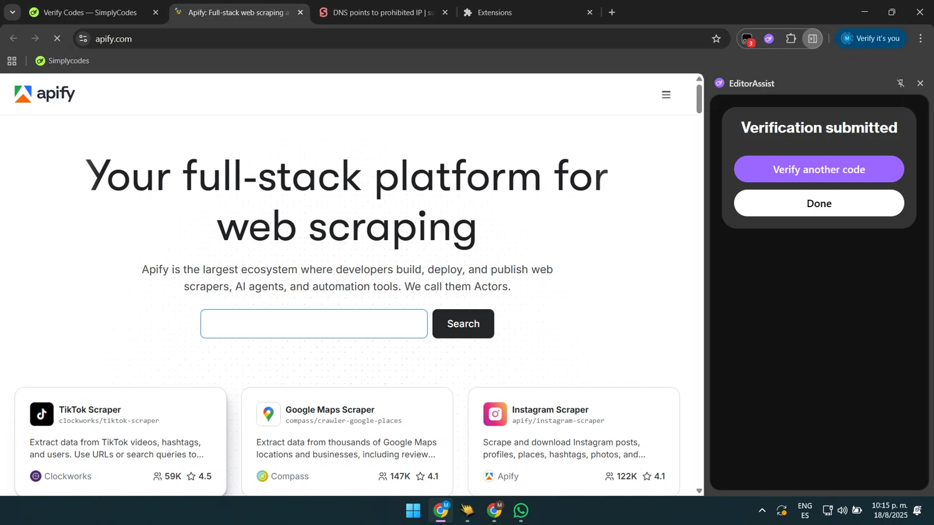Open the hamburger menu on the Apify page
The width and height of the screenshot is (934, 525).
(x=666, y=95)
